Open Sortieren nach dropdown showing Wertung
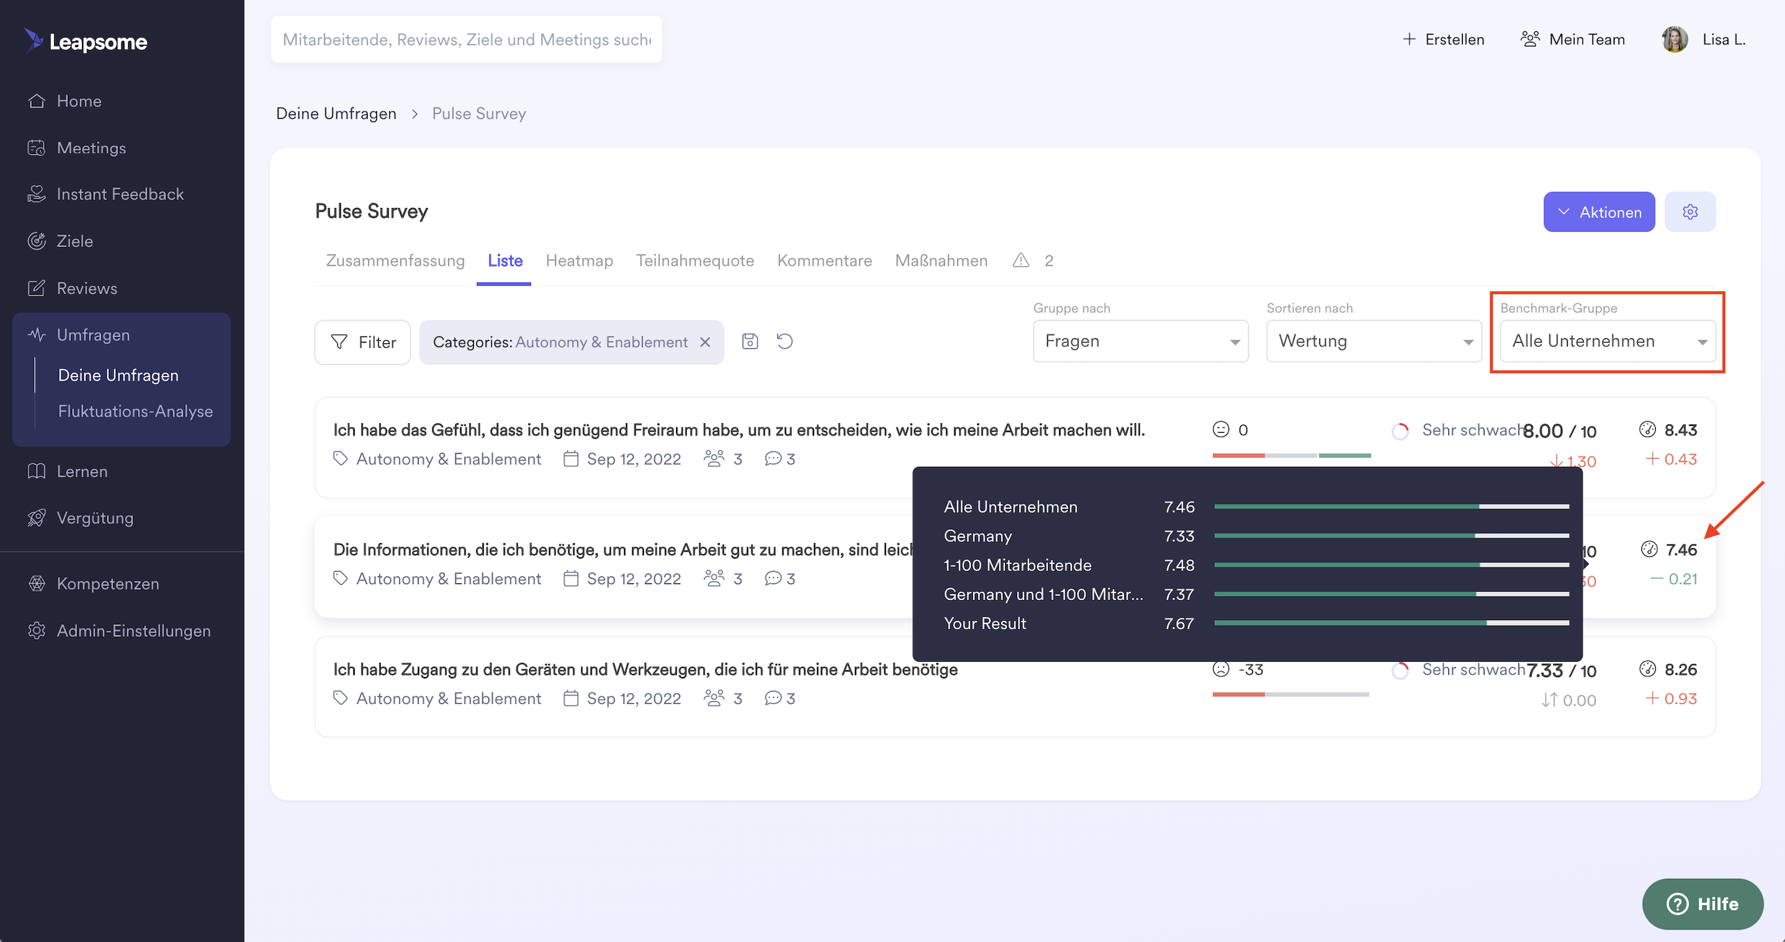The image size is (1785, 942). click(x=1374, y=341)
